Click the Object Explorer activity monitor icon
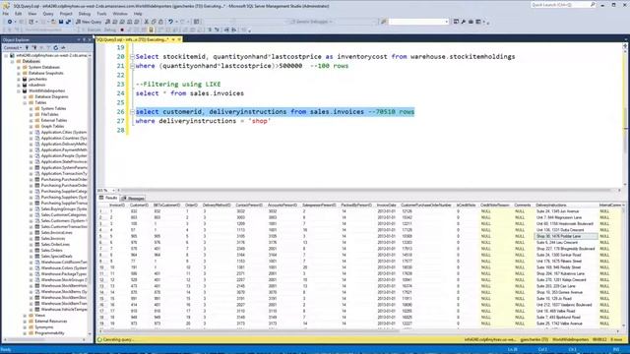Screen dimensions: 630x354 coord(63,48)
